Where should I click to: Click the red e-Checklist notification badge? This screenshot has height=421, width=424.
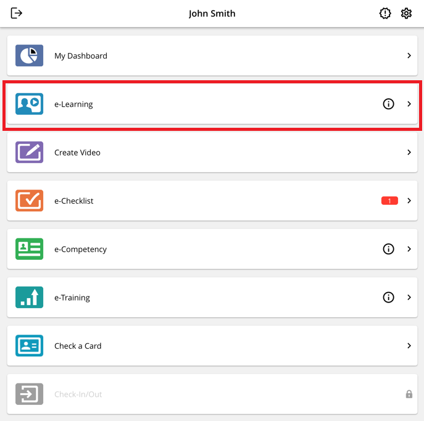pos(389,201)
